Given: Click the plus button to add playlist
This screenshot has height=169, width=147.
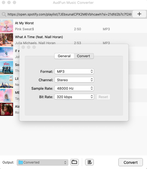Looking at the screenshot, I should tap(139, 14).
